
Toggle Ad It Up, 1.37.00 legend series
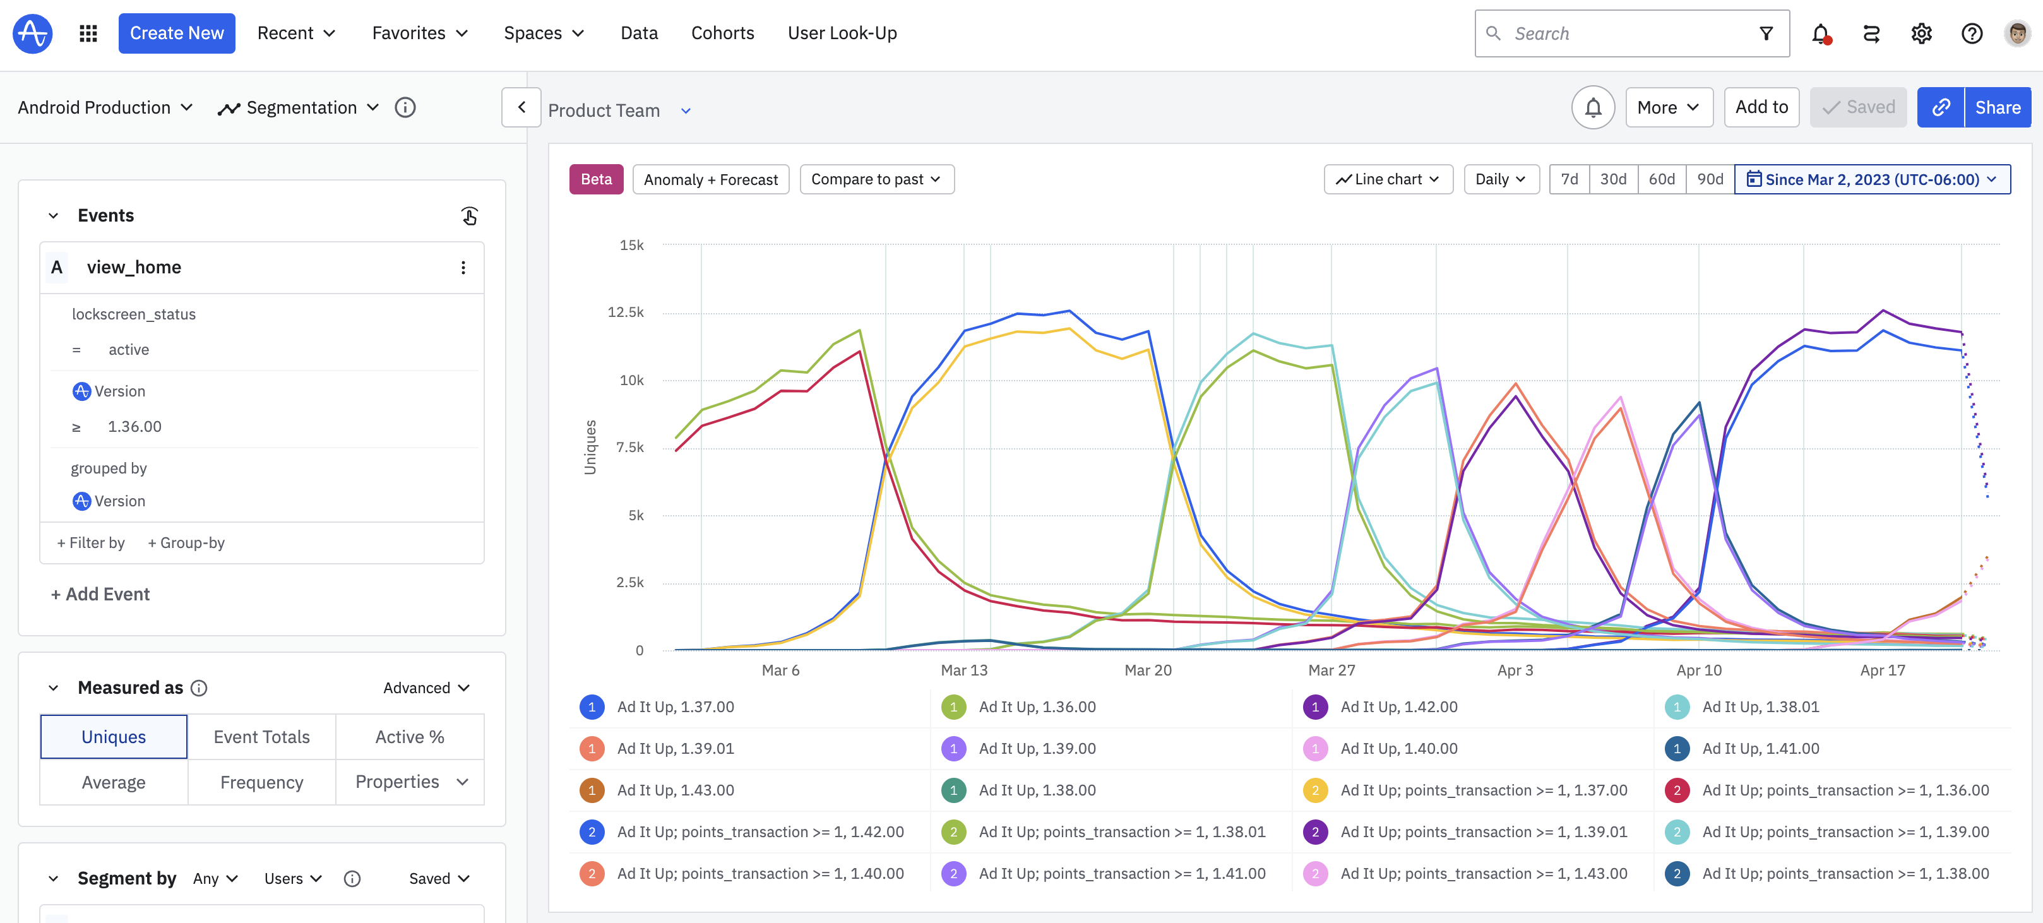point(675,706)
